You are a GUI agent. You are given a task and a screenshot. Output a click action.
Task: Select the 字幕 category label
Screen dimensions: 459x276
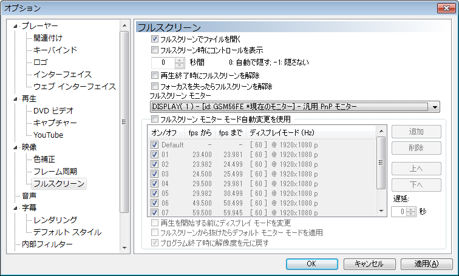tap(29, 208)
